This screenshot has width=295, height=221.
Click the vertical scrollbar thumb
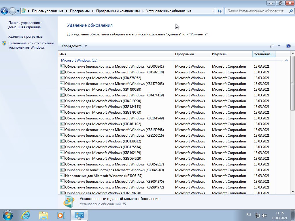(293, 83)
